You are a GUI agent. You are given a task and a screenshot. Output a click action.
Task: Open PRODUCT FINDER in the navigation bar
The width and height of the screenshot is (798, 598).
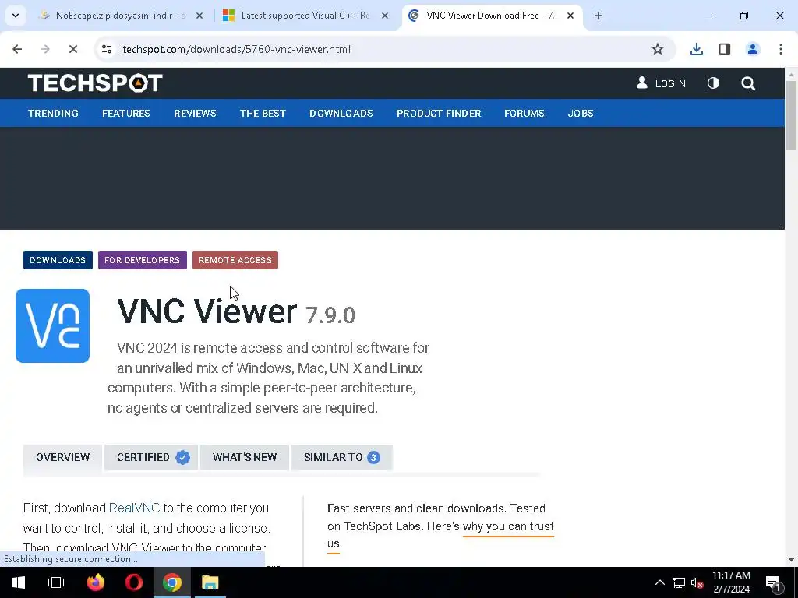(x=439, y=114)
